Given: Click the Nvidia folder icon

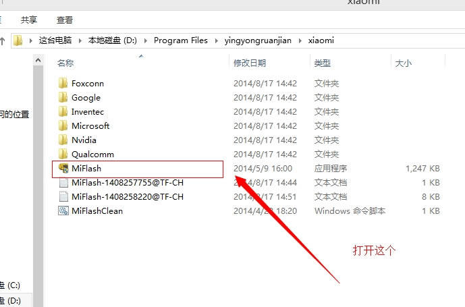Looking at the screenshot, I should 63,140.
